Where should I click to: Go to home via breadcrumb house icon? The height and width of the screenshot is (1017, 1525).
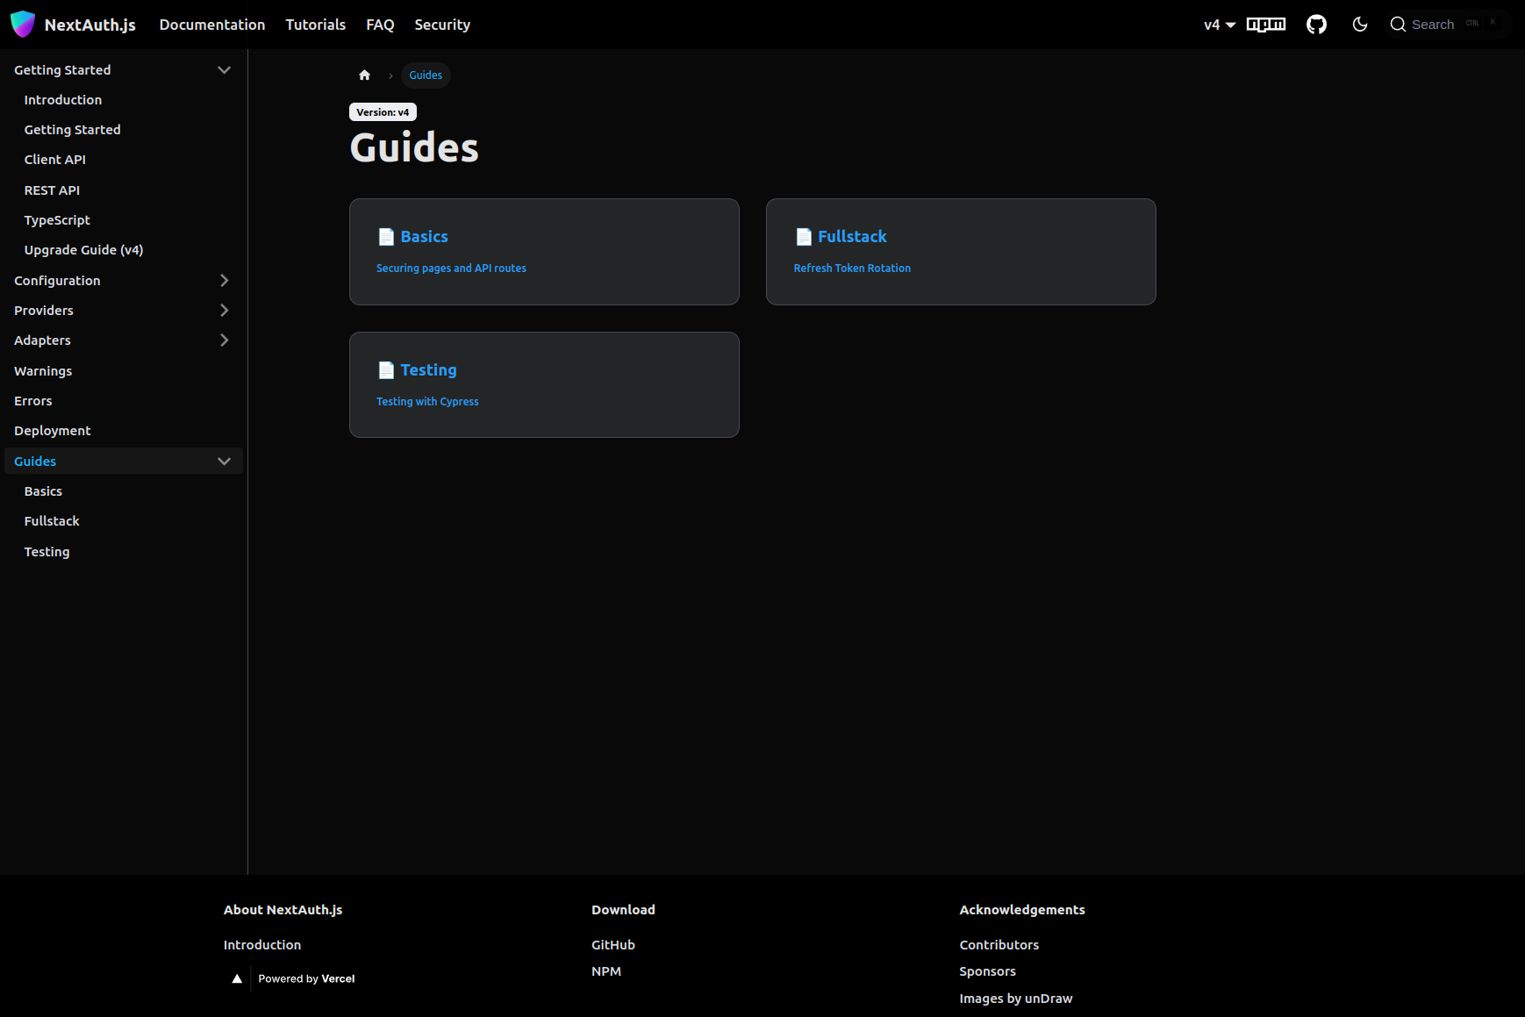[x=365, y=75]
